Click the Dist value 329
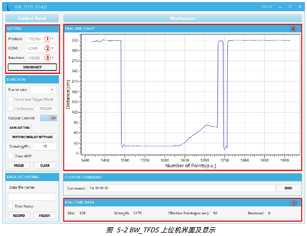The image size is (307, 236). click(82, 213)
